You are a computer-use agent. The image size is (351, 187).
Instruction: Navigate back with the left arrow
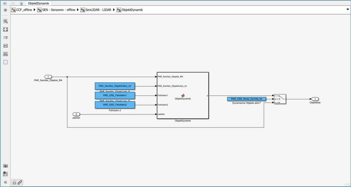click(5, 3)
